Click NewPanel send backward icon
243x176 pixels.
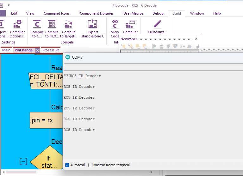[145, 46]
